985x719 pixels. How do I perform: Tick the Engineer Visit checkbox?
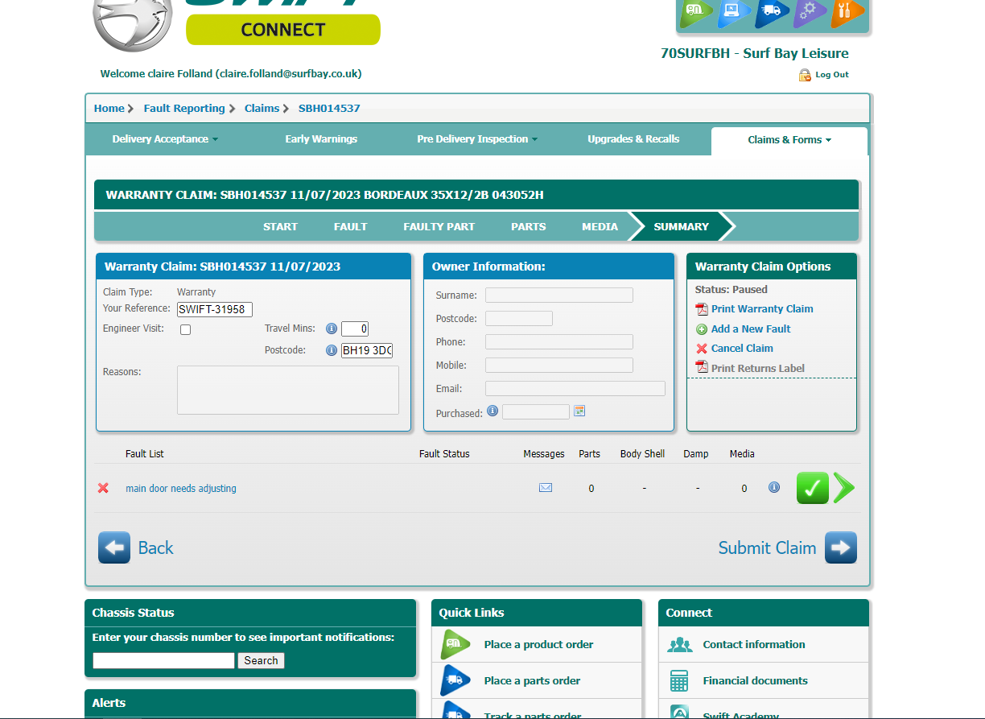click(x=186, y=330)
